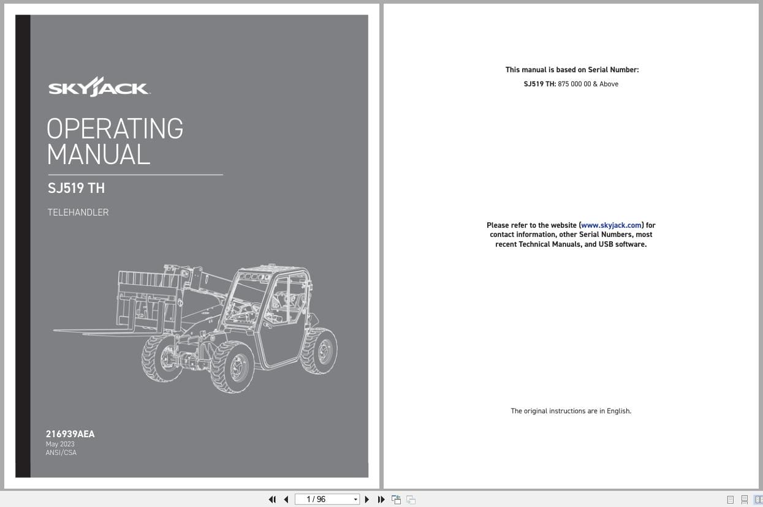Toggle the active facing pages view
The width and height of the screenshot is (763, 507).
coord(758,500)
